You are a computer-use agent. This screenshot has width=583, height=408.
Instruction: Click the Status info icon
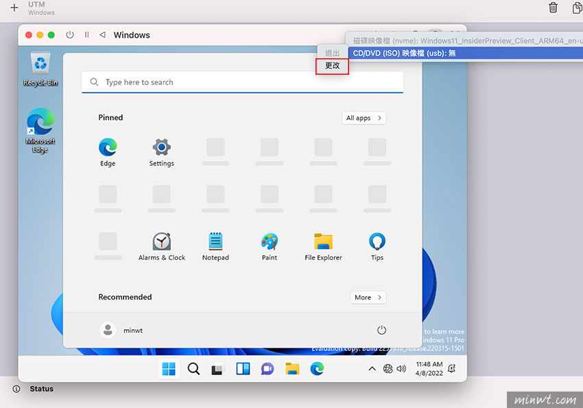click(16, 389)
